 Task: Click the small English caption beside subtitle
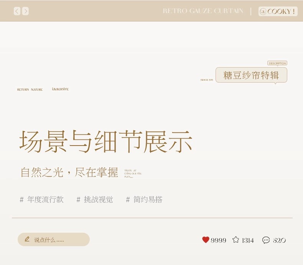point(133,174)
